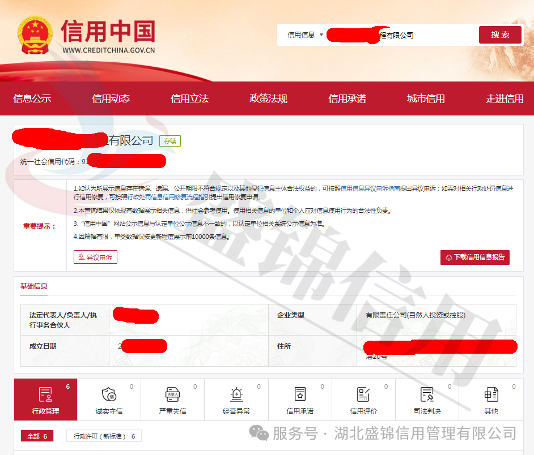Viewport: 534px width, 455px height.
Task: Click 下载信用信息报告 to download the report
Action: [x=475, y=256]
